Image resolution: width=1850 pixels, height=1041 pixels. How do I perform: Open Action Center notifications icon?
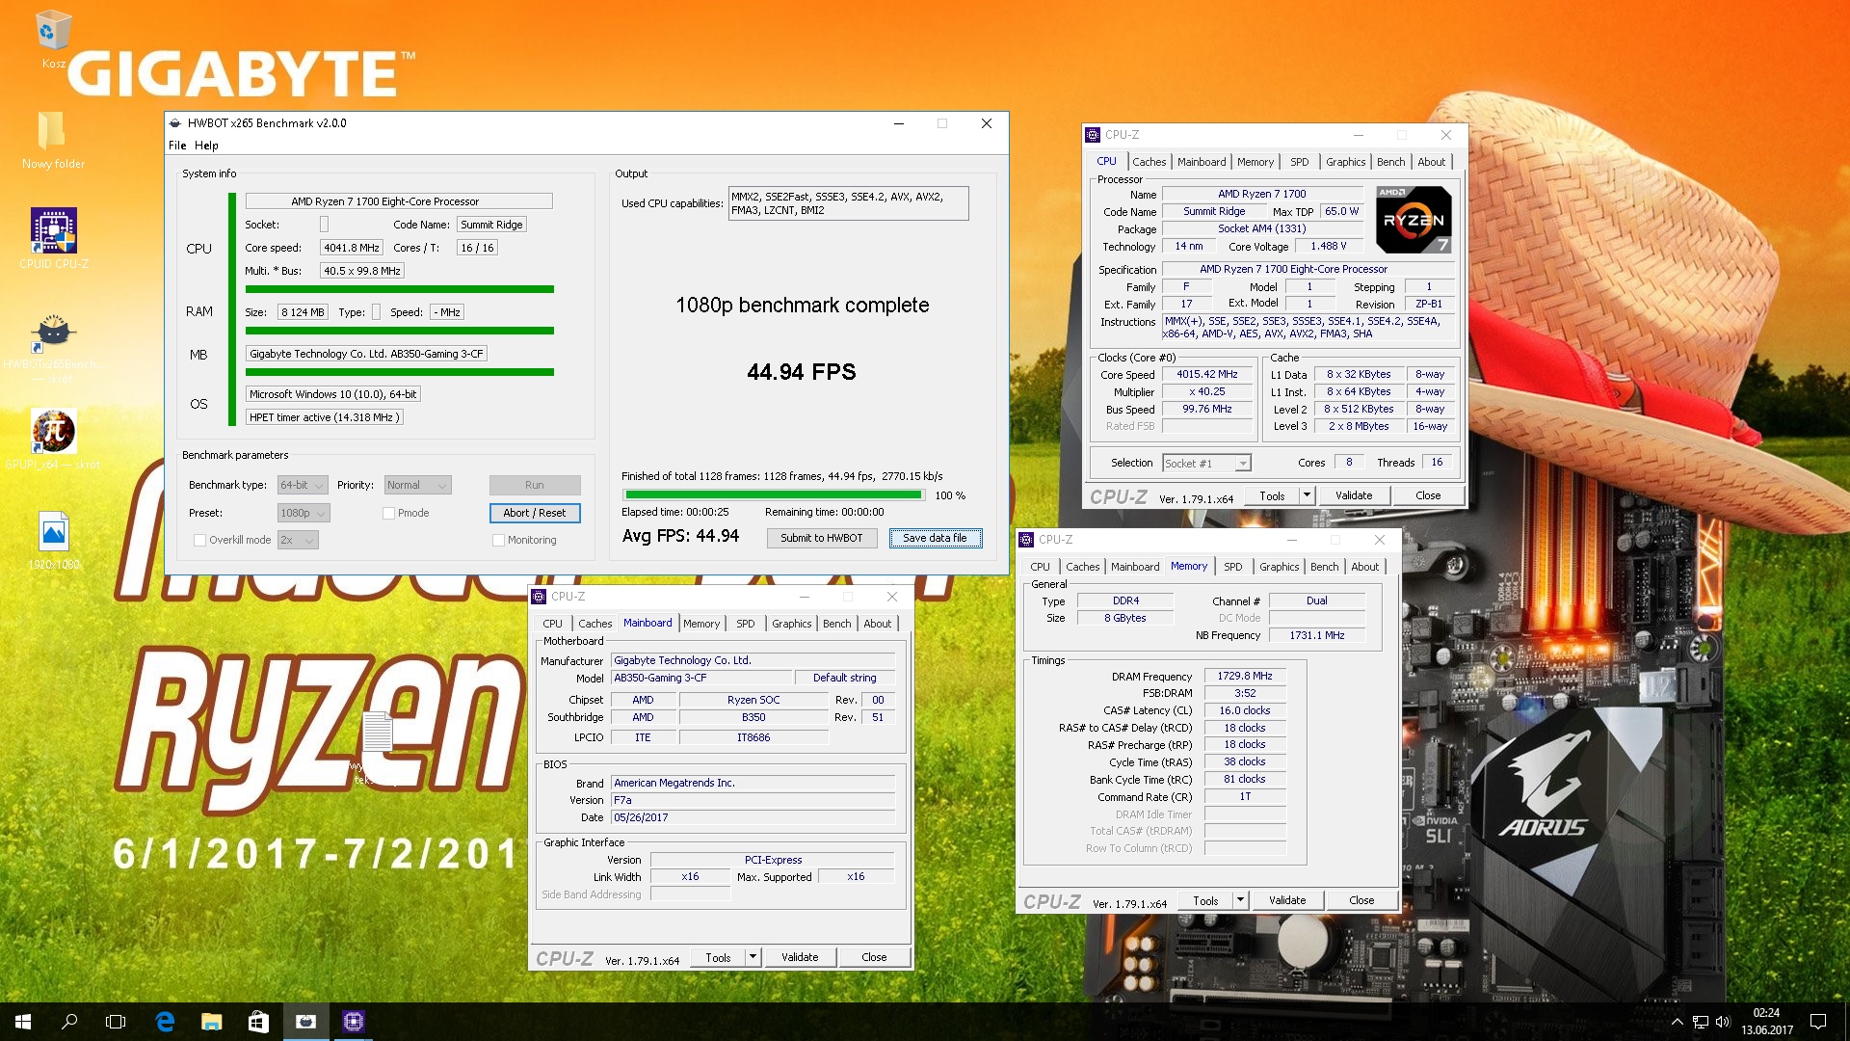coord(1818,1022)
